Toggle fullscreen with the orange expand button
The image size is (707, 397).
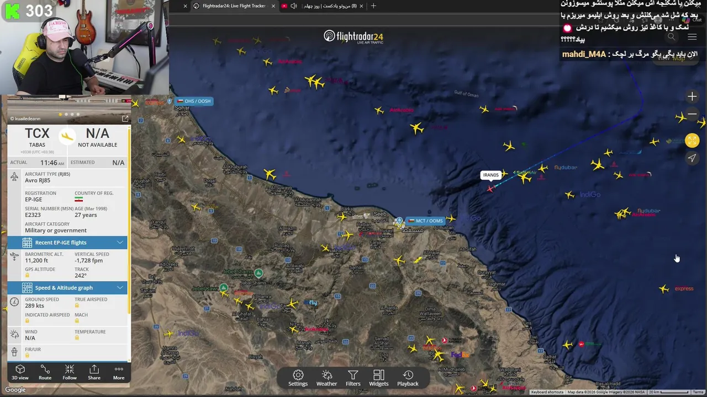click(x=692, y=140)
